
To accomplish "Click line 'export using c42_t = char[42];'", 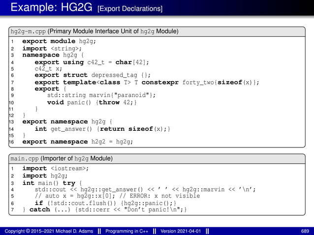I will (92, 62).
